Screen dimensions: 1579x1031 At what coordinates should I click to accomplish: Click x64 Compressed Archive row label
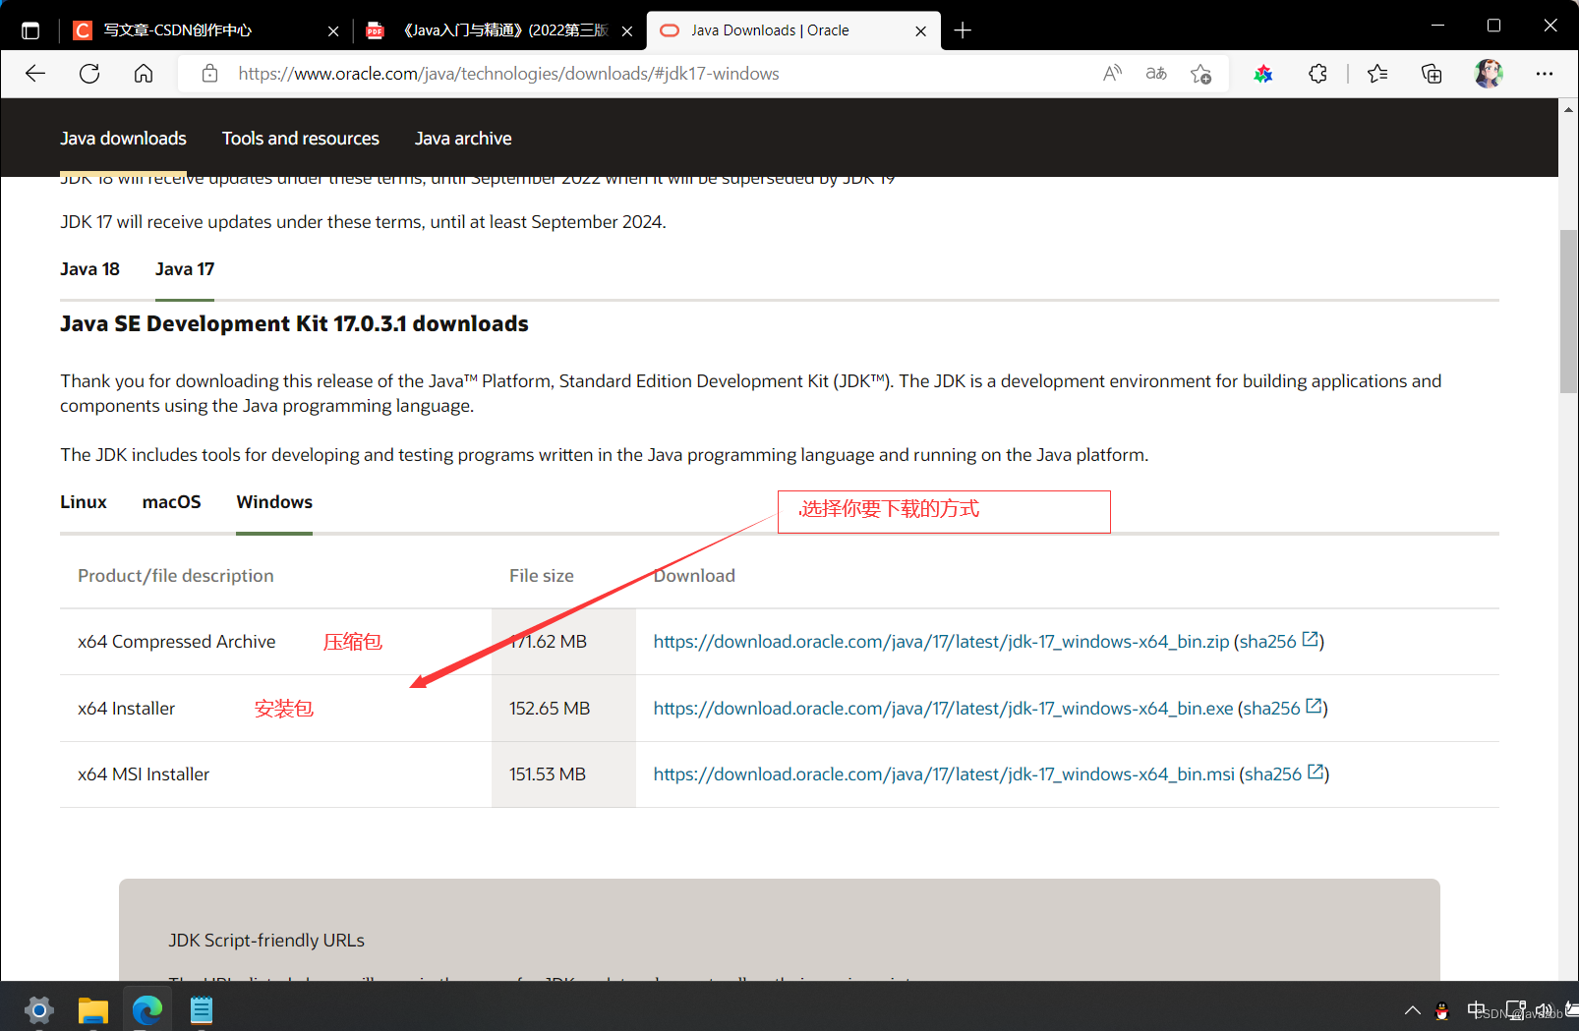177,642
